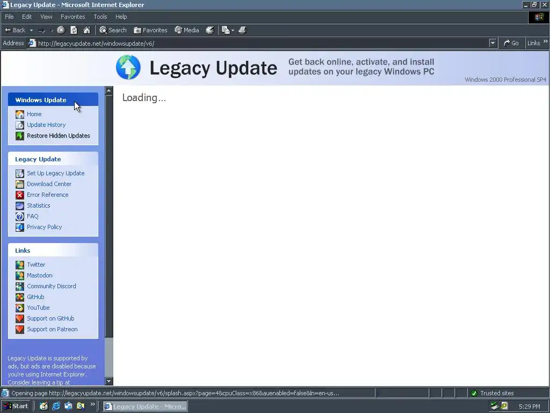
Task: Expand the address bar dropdown arrow
Action: click(x=493, y=43)
